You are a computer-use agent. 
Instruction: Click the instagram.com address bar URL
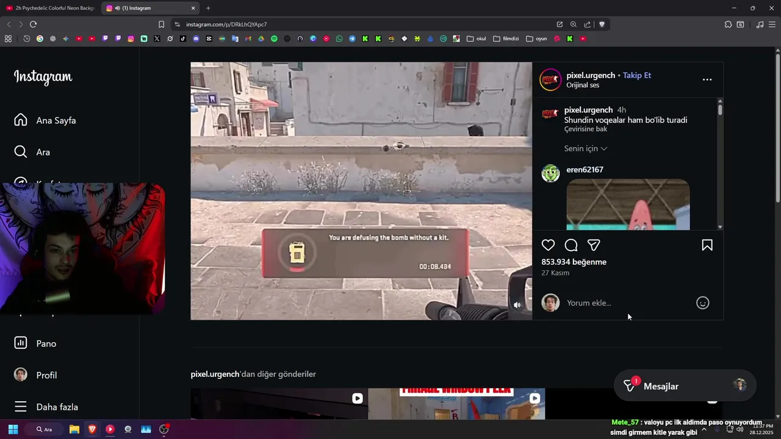226,24
